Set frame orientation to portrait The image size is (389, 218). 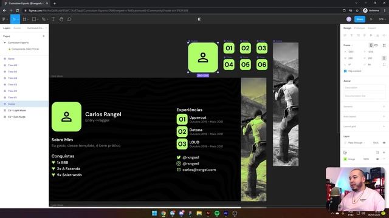point(371,45)
